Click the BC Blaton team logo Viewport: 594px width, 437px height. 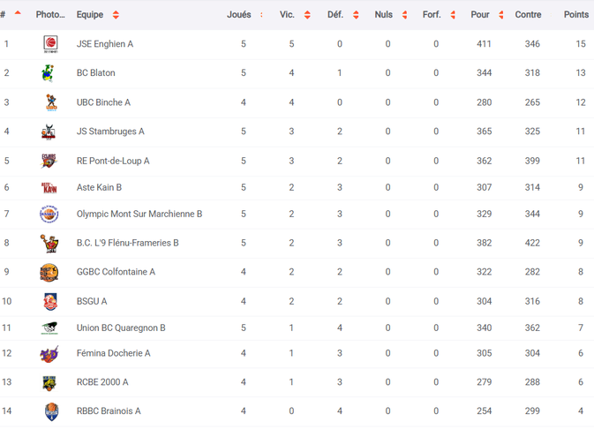pos(49,72)
